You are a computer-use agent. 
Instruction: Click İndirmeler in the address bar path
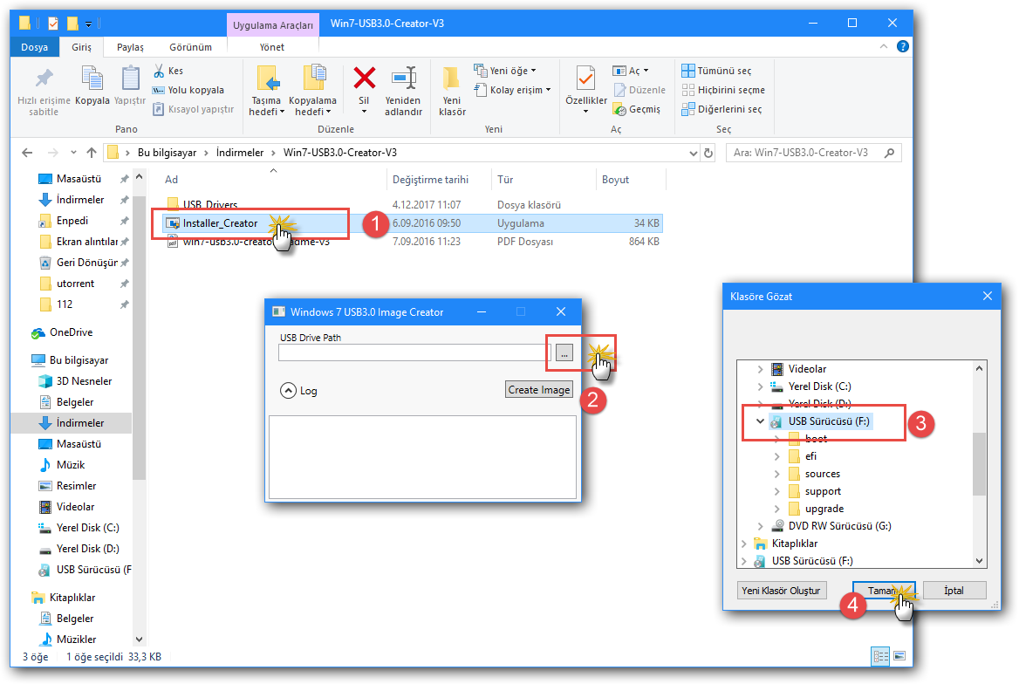coord(240,153)
